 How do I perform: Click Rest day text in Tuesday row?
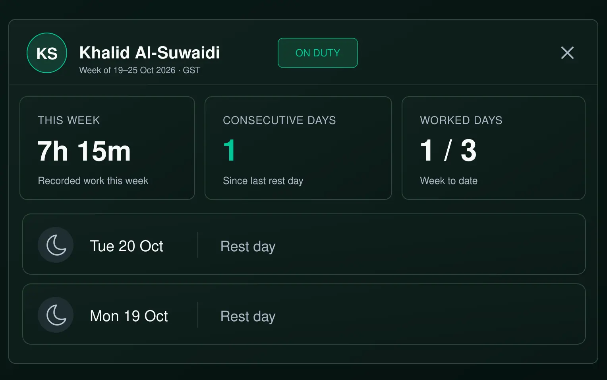(248, 246)
